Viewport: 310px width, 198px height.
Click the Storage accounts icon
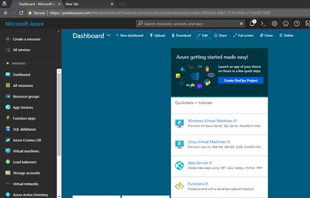[x=8, y=173]
